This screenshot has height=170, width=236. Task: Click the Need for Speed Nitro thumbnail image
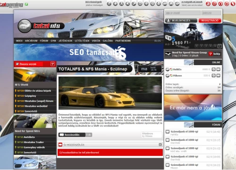35,121
